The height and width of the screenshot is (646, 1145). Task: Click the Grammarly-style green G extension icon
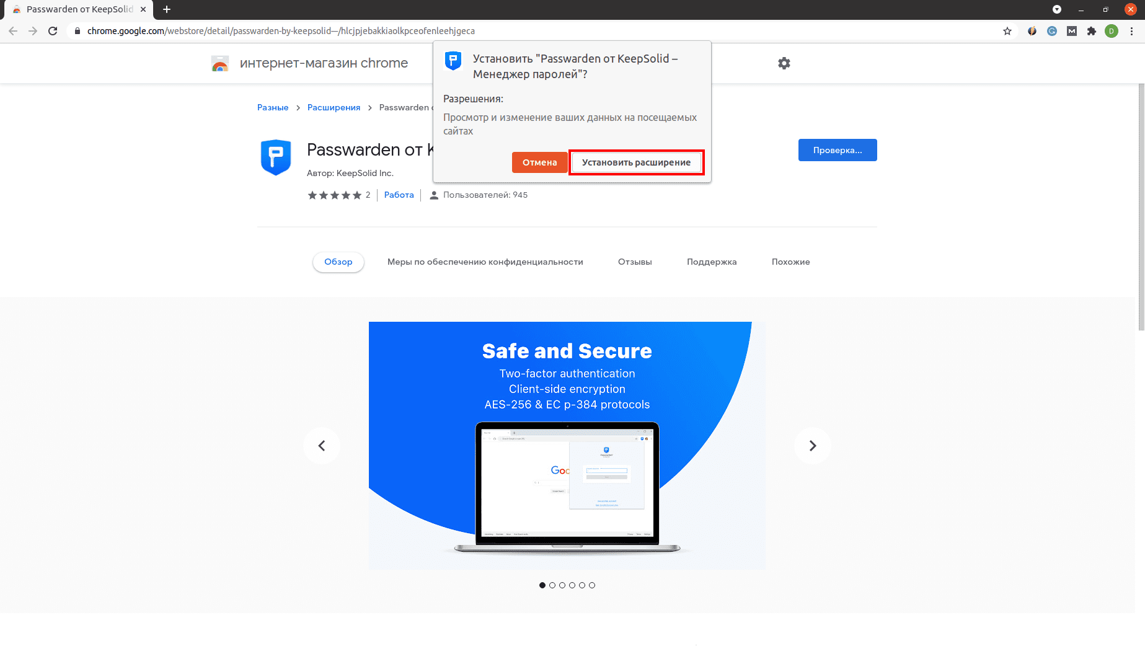coord(1052,31)
